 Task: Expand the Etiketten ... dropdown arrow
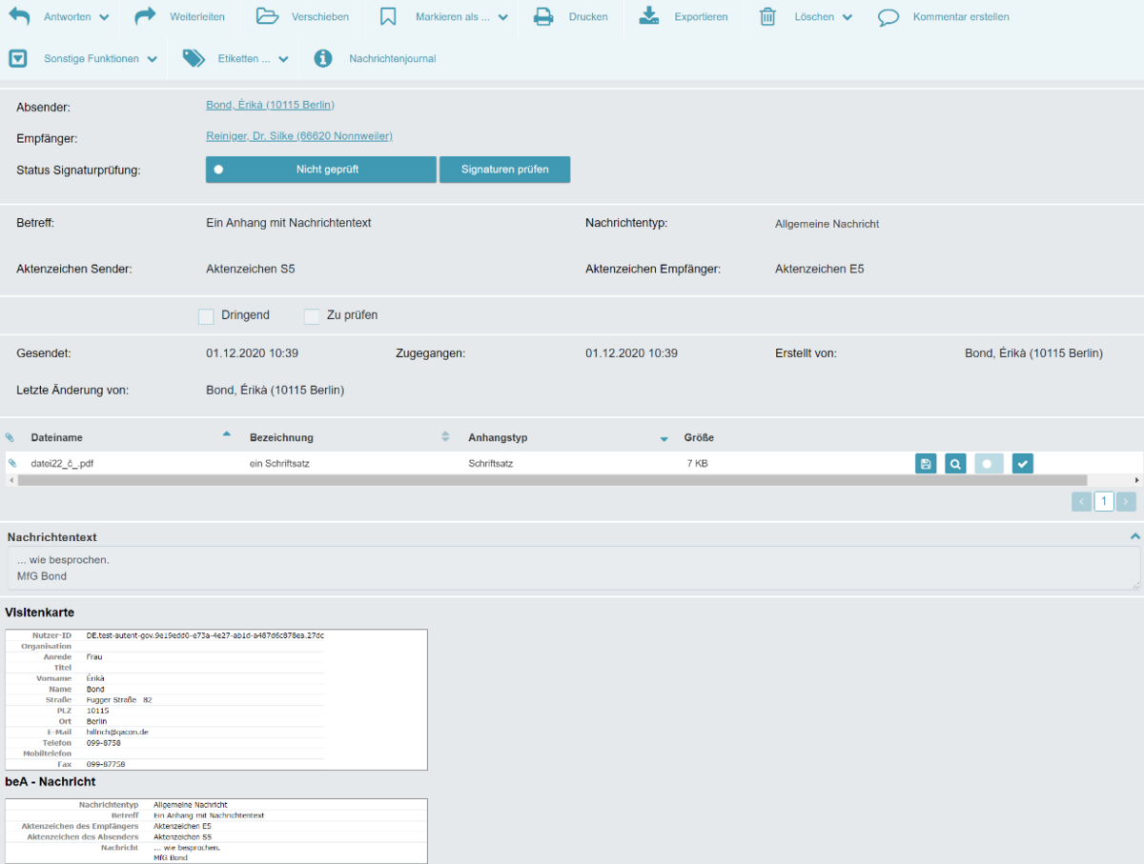pyautogui.click(x=283, y=59)
